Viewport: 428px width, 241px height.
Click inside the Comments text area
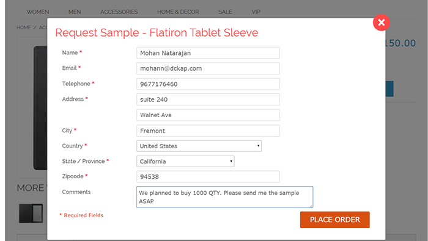pos(224,197)
